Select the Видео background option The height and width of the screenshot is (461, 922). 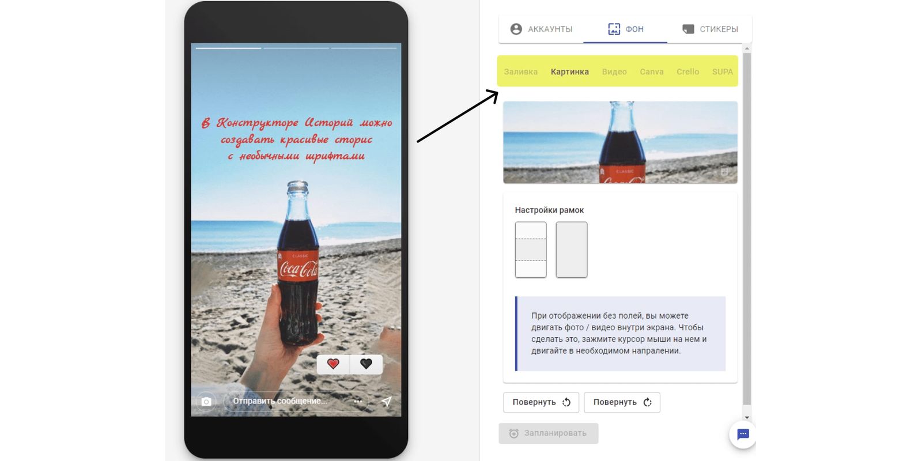[614, 71]
